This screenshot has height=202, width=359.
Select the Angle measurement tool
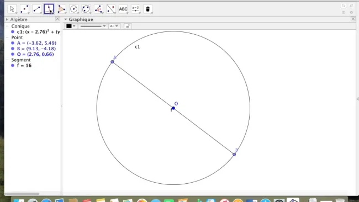click(98, 9)
